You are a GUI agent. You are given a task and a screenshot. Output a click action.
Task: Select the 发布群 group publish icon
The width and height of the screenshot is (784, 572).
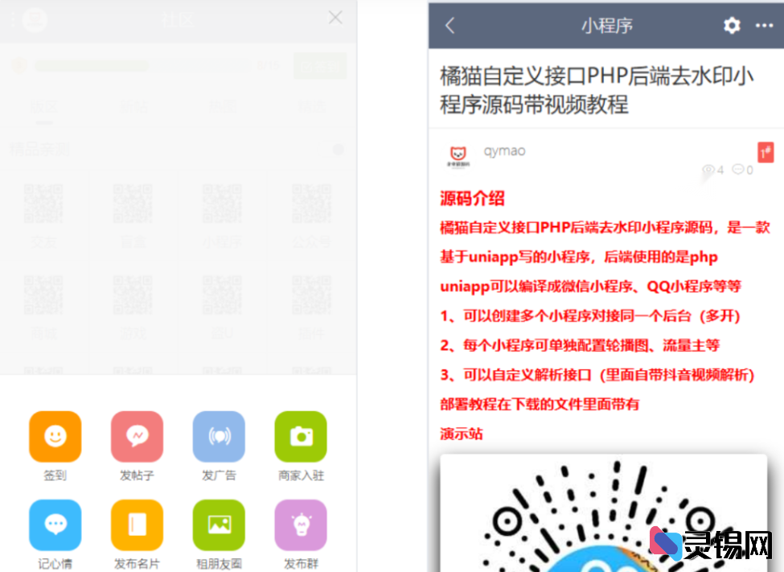pyautogui.click(x=300, y=524)
